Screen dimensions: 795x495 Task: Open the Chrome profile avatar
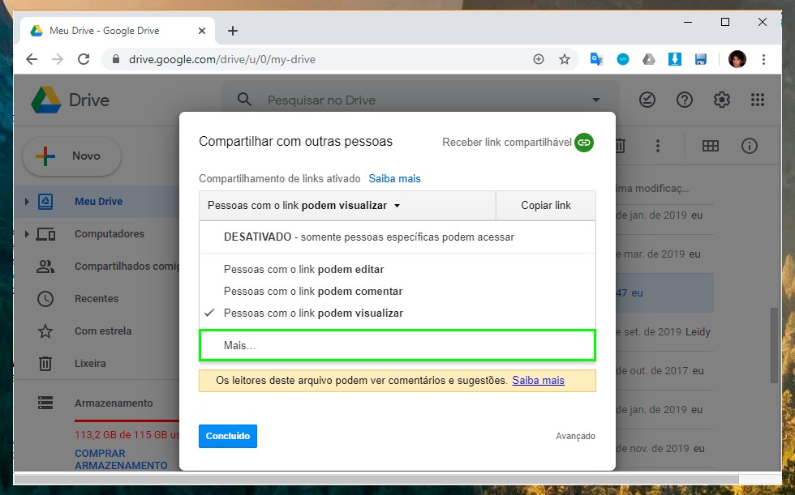737,59
